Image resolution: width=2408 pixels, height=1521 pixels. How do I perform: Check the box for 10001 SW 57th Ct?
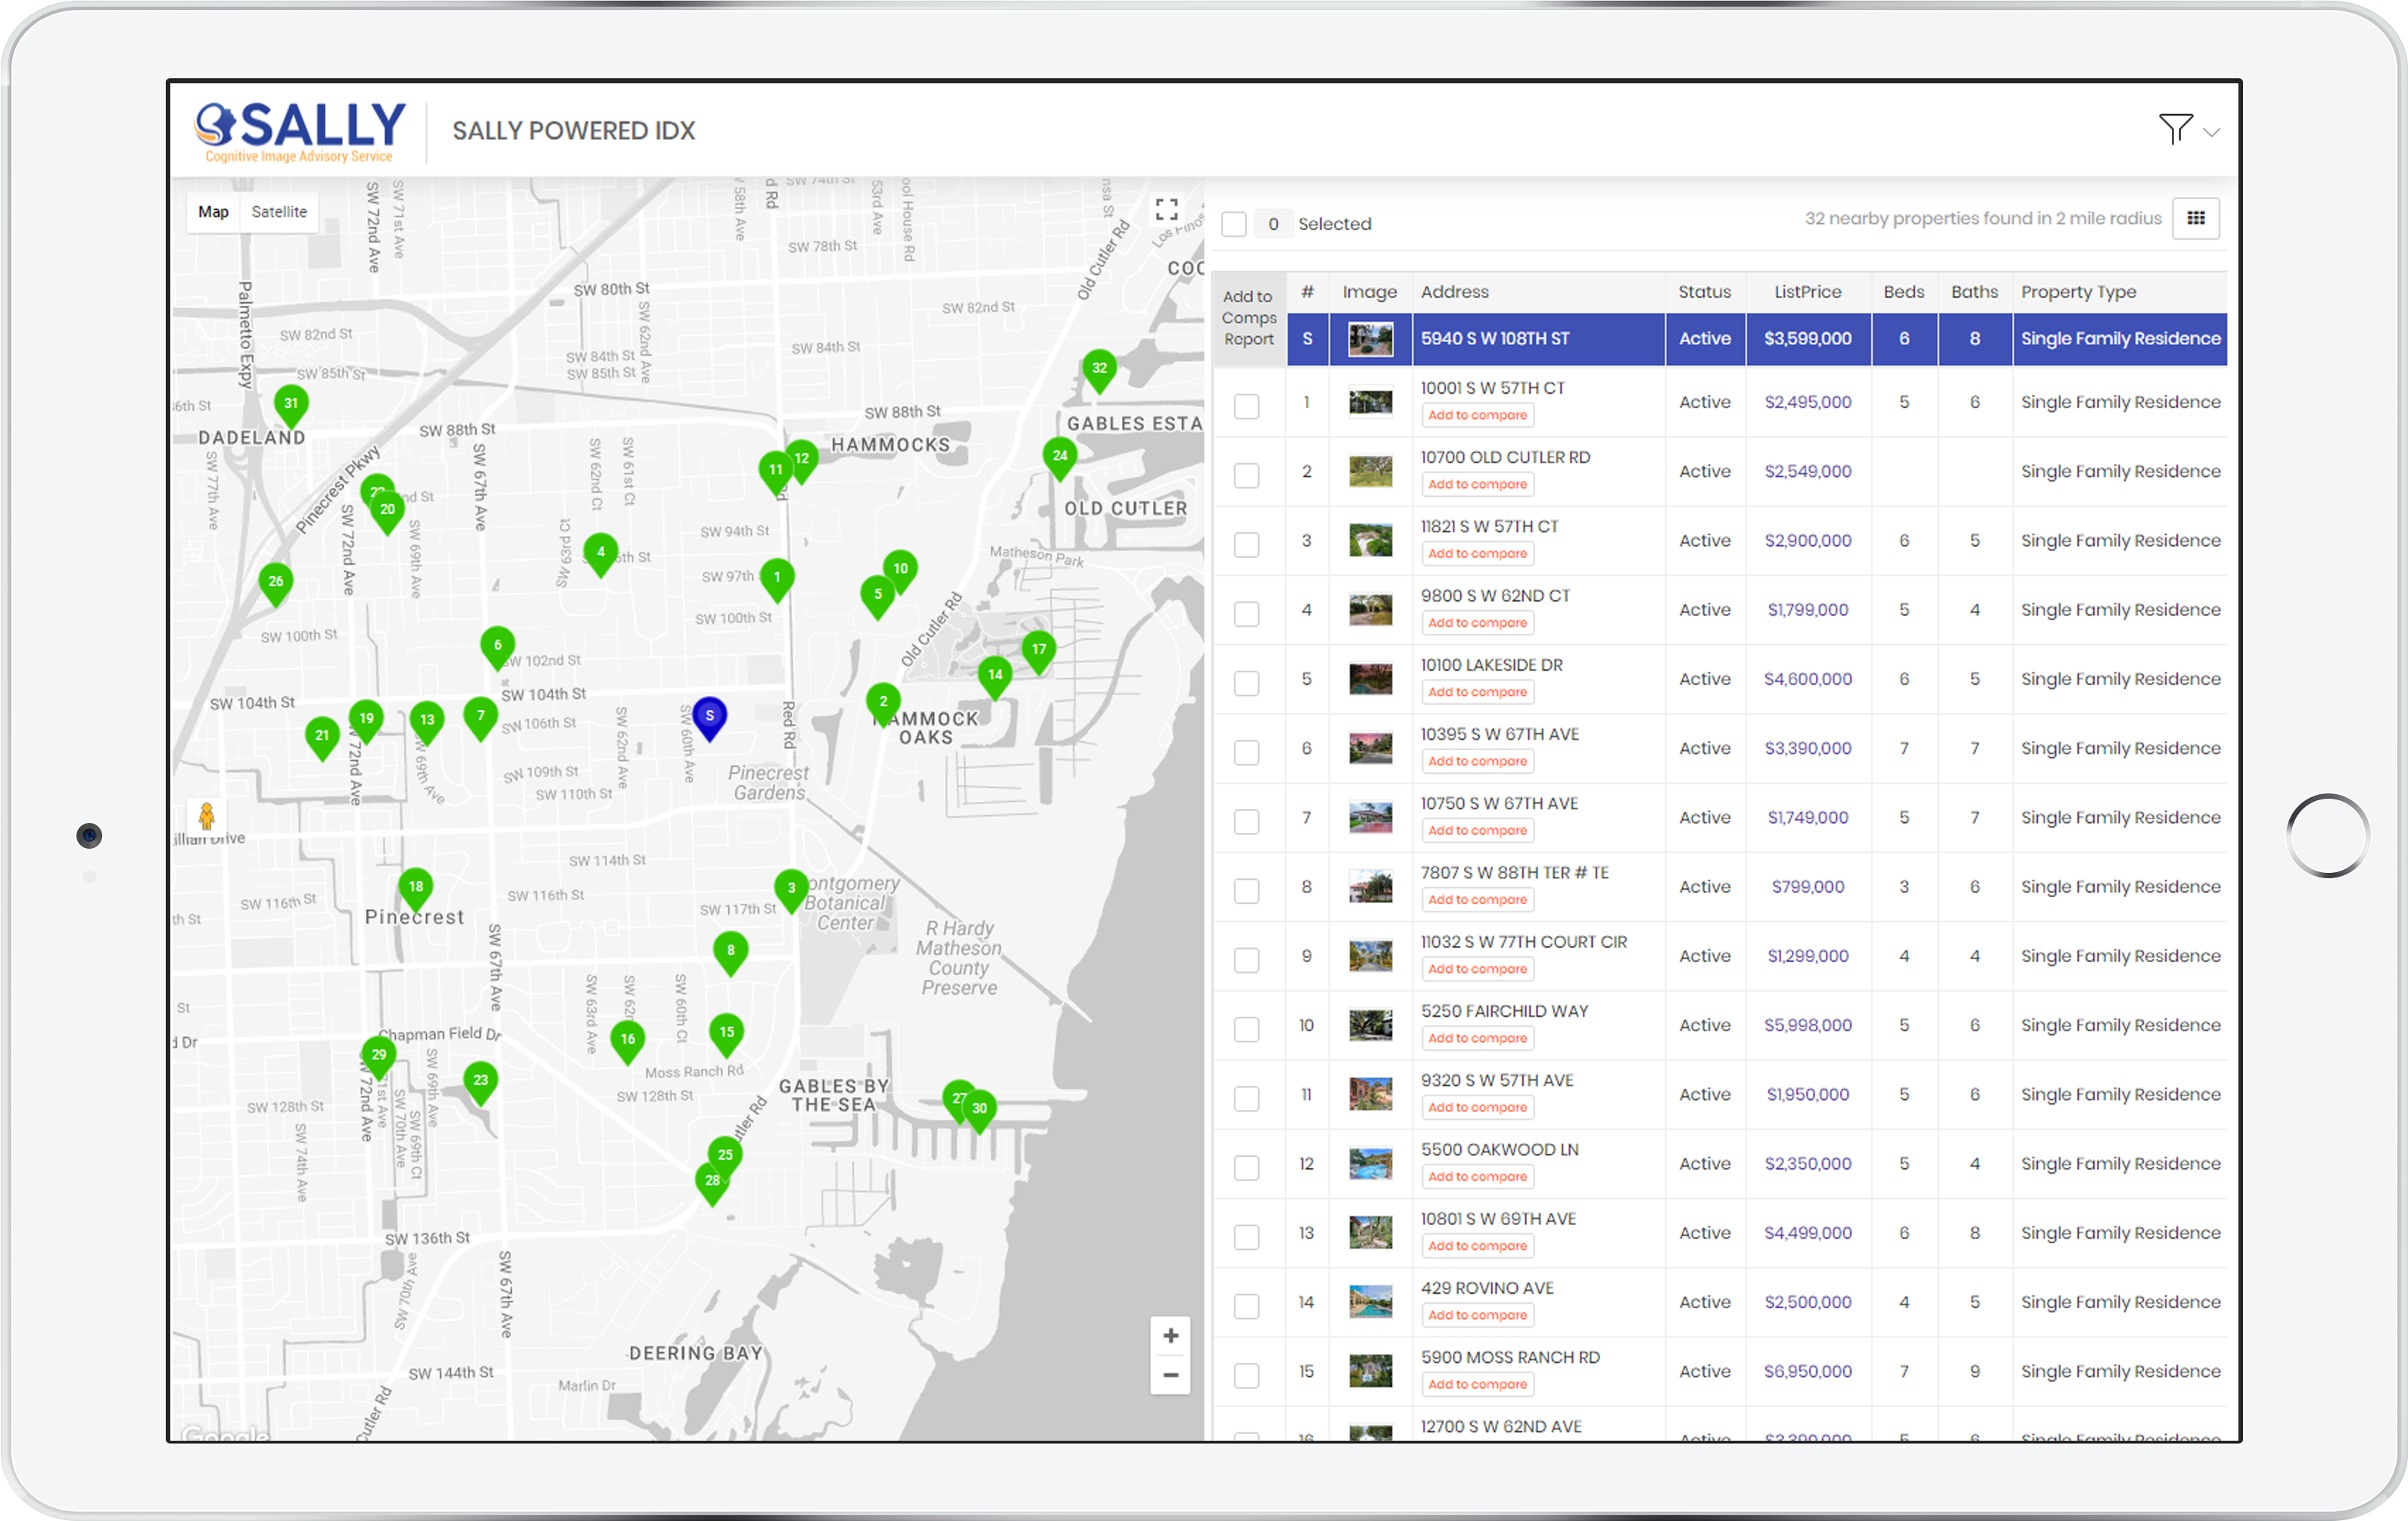pos(1246,406)
